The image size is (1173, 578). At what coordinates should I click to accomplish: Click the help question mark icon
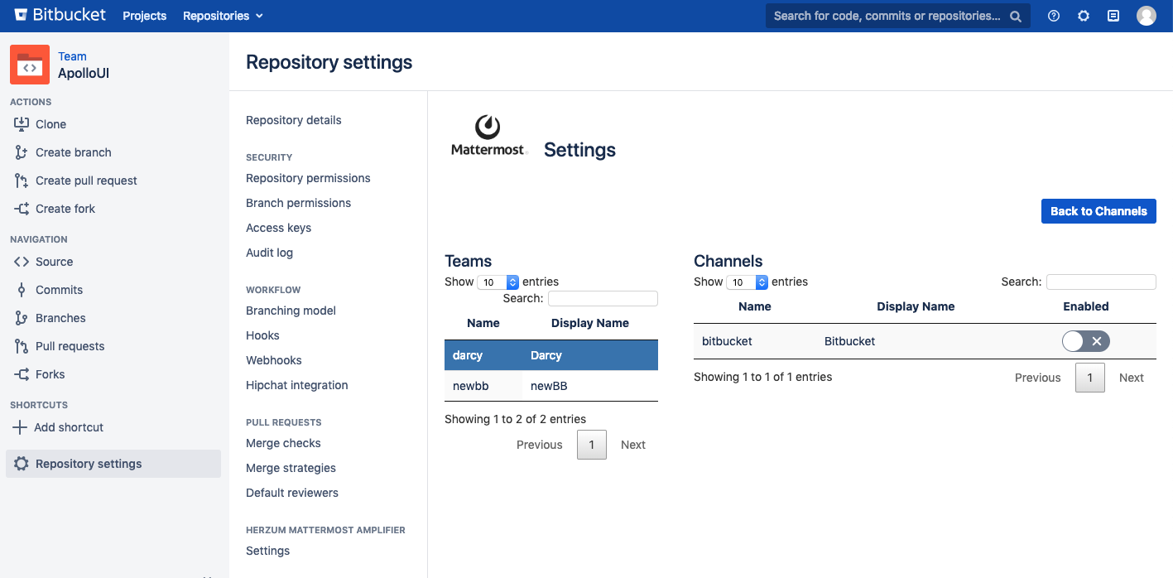(1053, 16)
